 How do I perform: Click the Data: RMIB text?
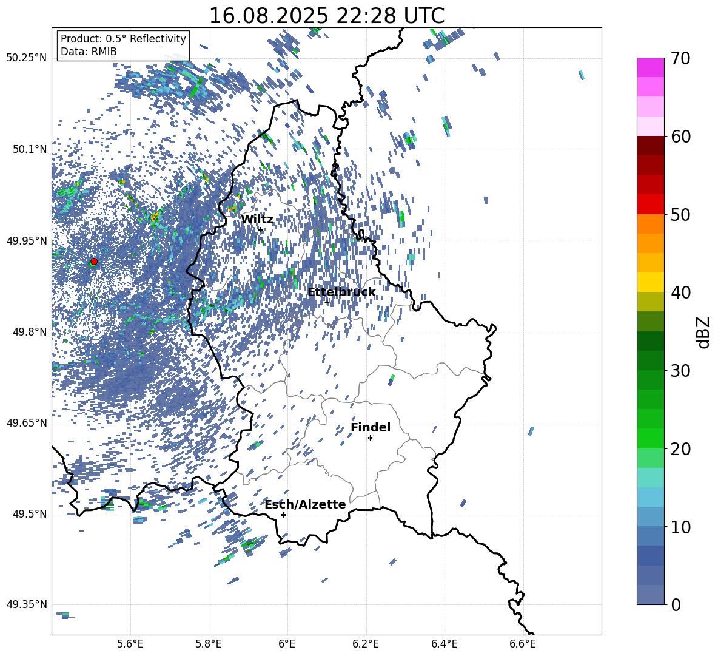pyautogui.click(x=89, y=52)
